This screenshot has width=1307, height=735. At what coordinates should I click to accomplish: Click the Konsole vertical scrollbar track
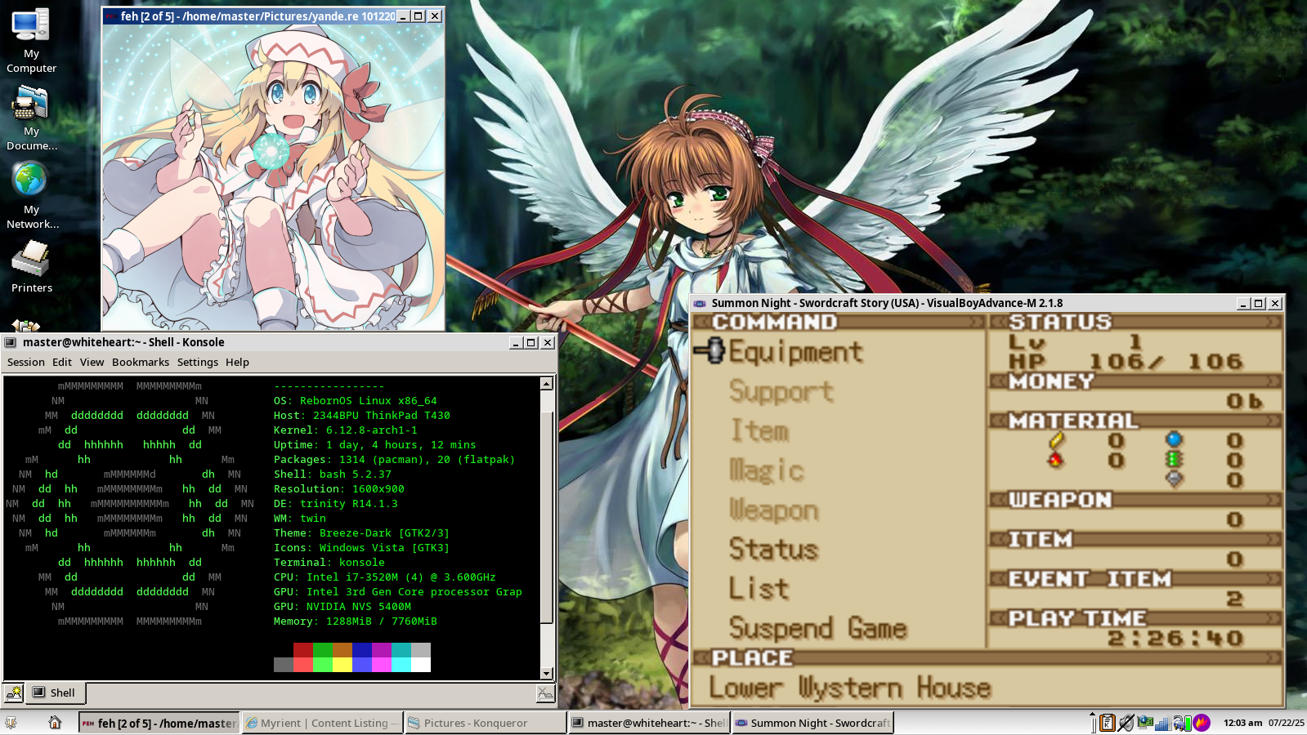tap(547, 528)
